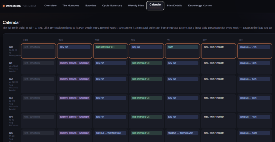Image resolution: width=275 pixels, height=142 pixels.
Task: Open W2 Monday Rest / conditional session
Action: tap(39, 79)
